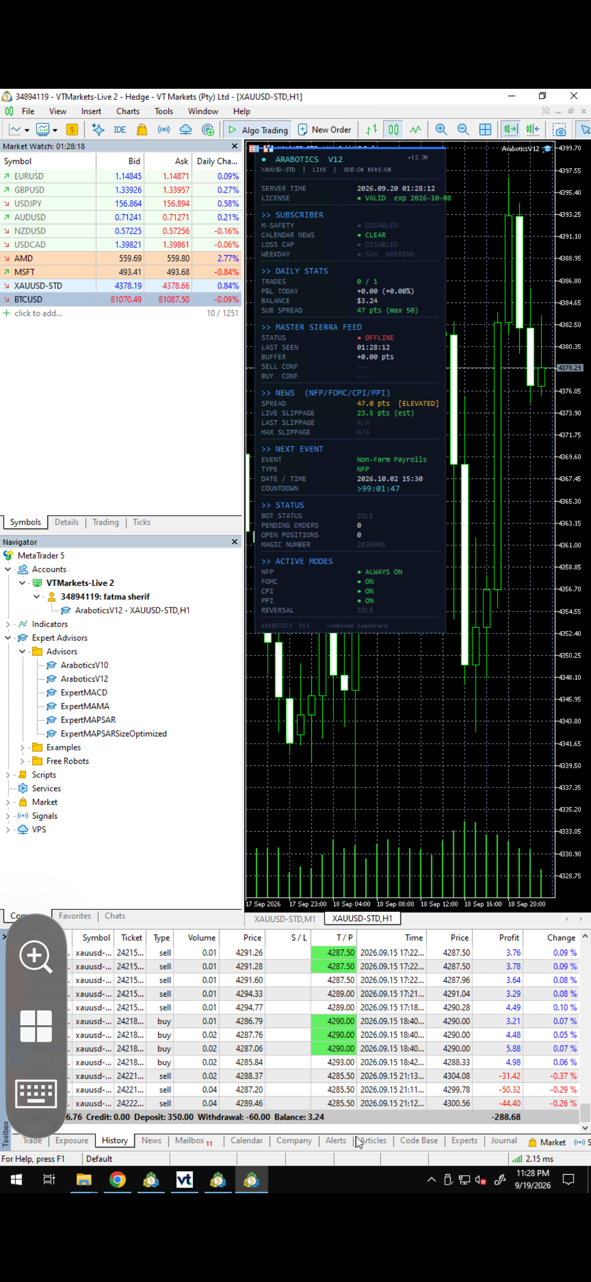Screen dimensions: 591x1282
Task: Open the VPS cloud toolbar icon
Action: [185, 130]
